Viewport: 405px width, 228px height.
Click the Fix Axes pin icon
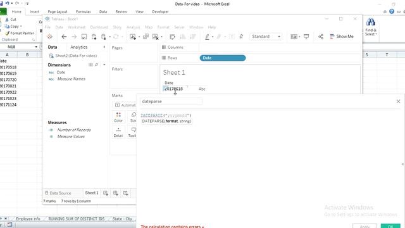(x=241, y=37)
